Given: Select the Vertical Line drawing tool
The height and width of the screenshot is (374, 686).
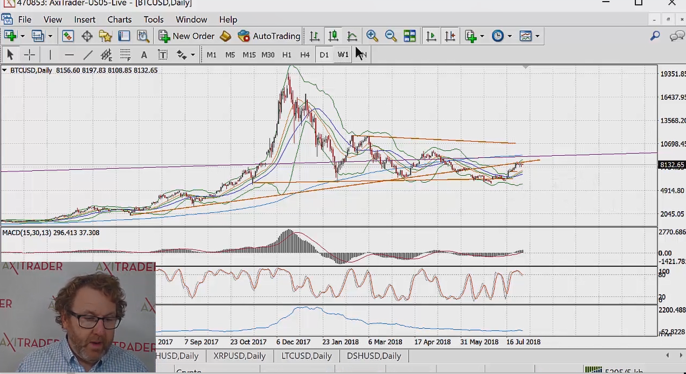Looking at the screenshot, I should coord(50,54).
